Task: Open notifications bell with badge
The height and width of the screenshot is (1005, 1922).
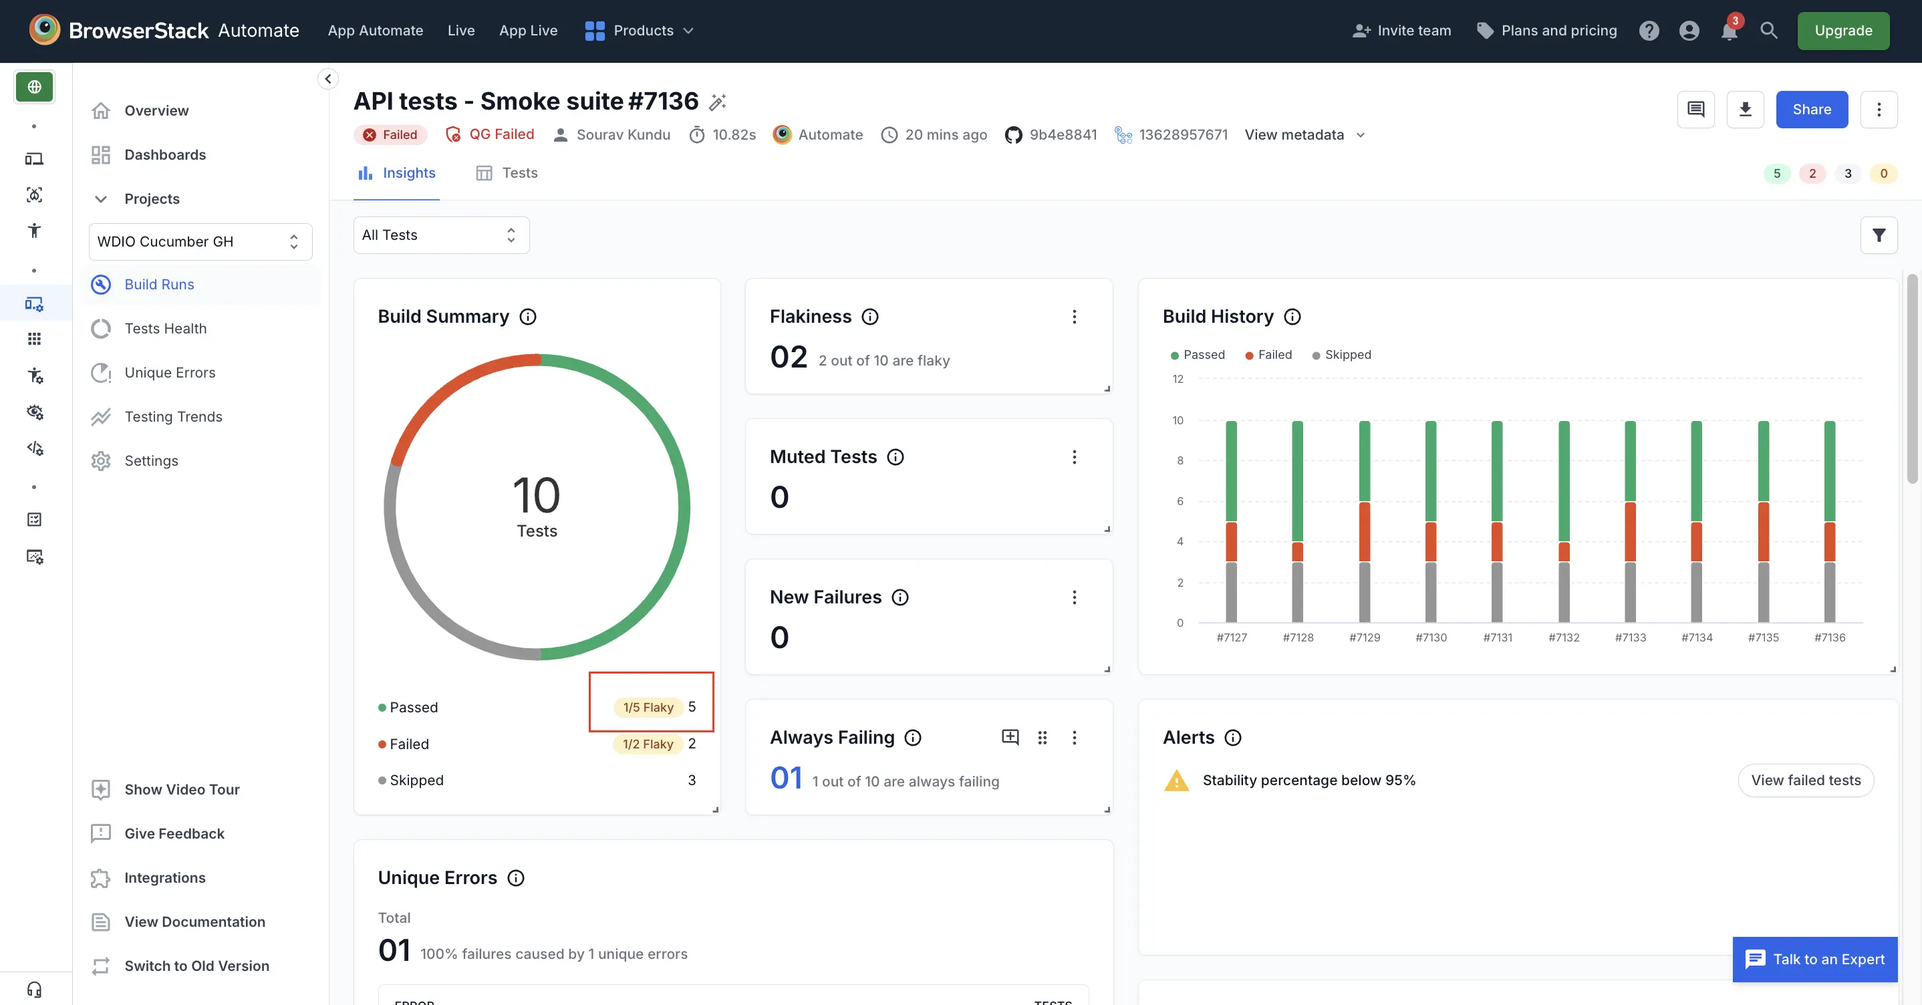Action: click(x=1729, y=31)
